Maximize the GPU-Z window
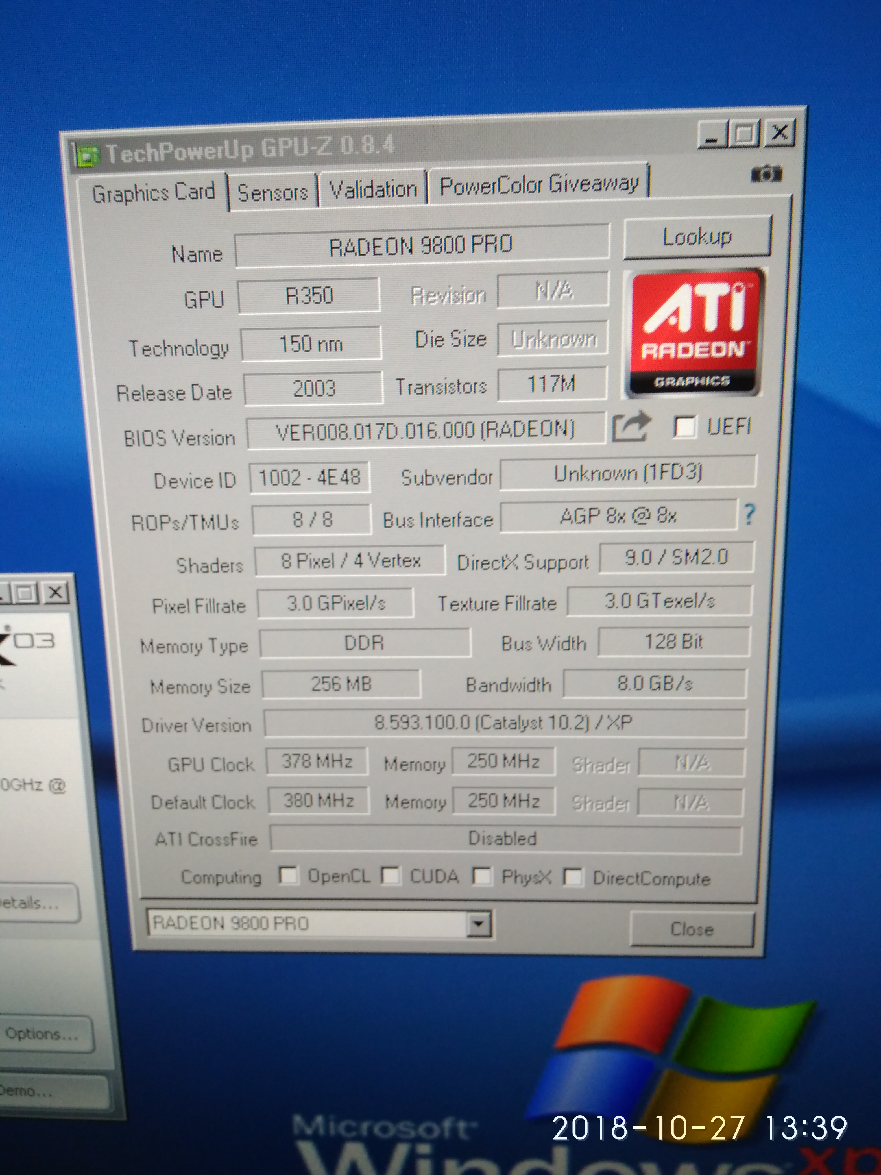This screenshot has height=1175, width=881. tap(745, 134)
